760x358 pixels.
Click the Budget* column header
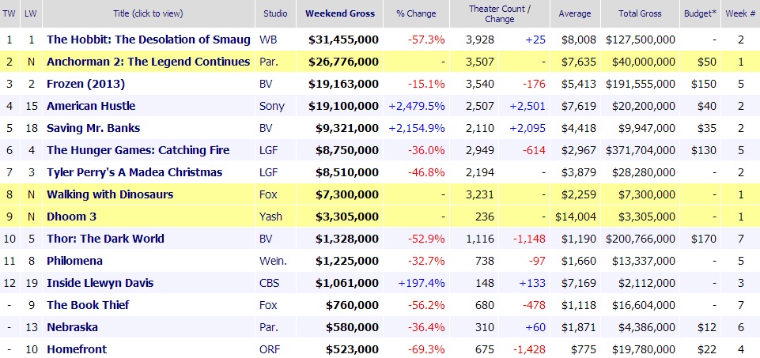click(700, 13)
